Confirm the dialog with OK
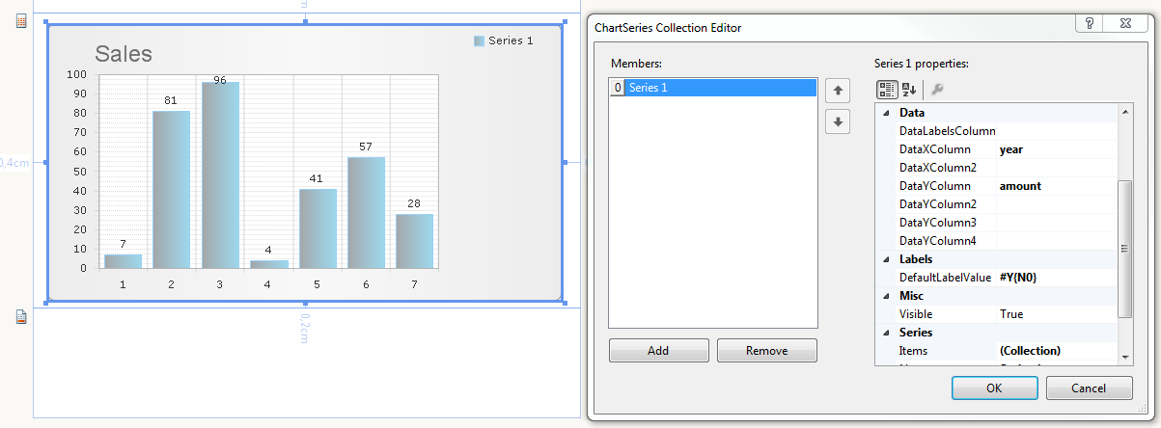This screenshot has width=1161, height=428. click(x=993, y=388)
